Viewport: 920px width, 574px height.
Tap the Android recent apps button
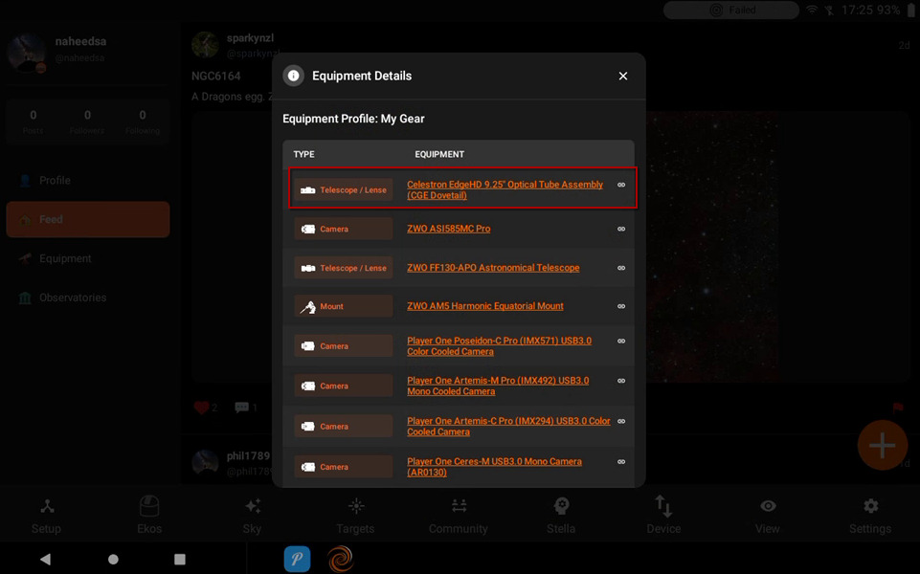coord(180,560)
